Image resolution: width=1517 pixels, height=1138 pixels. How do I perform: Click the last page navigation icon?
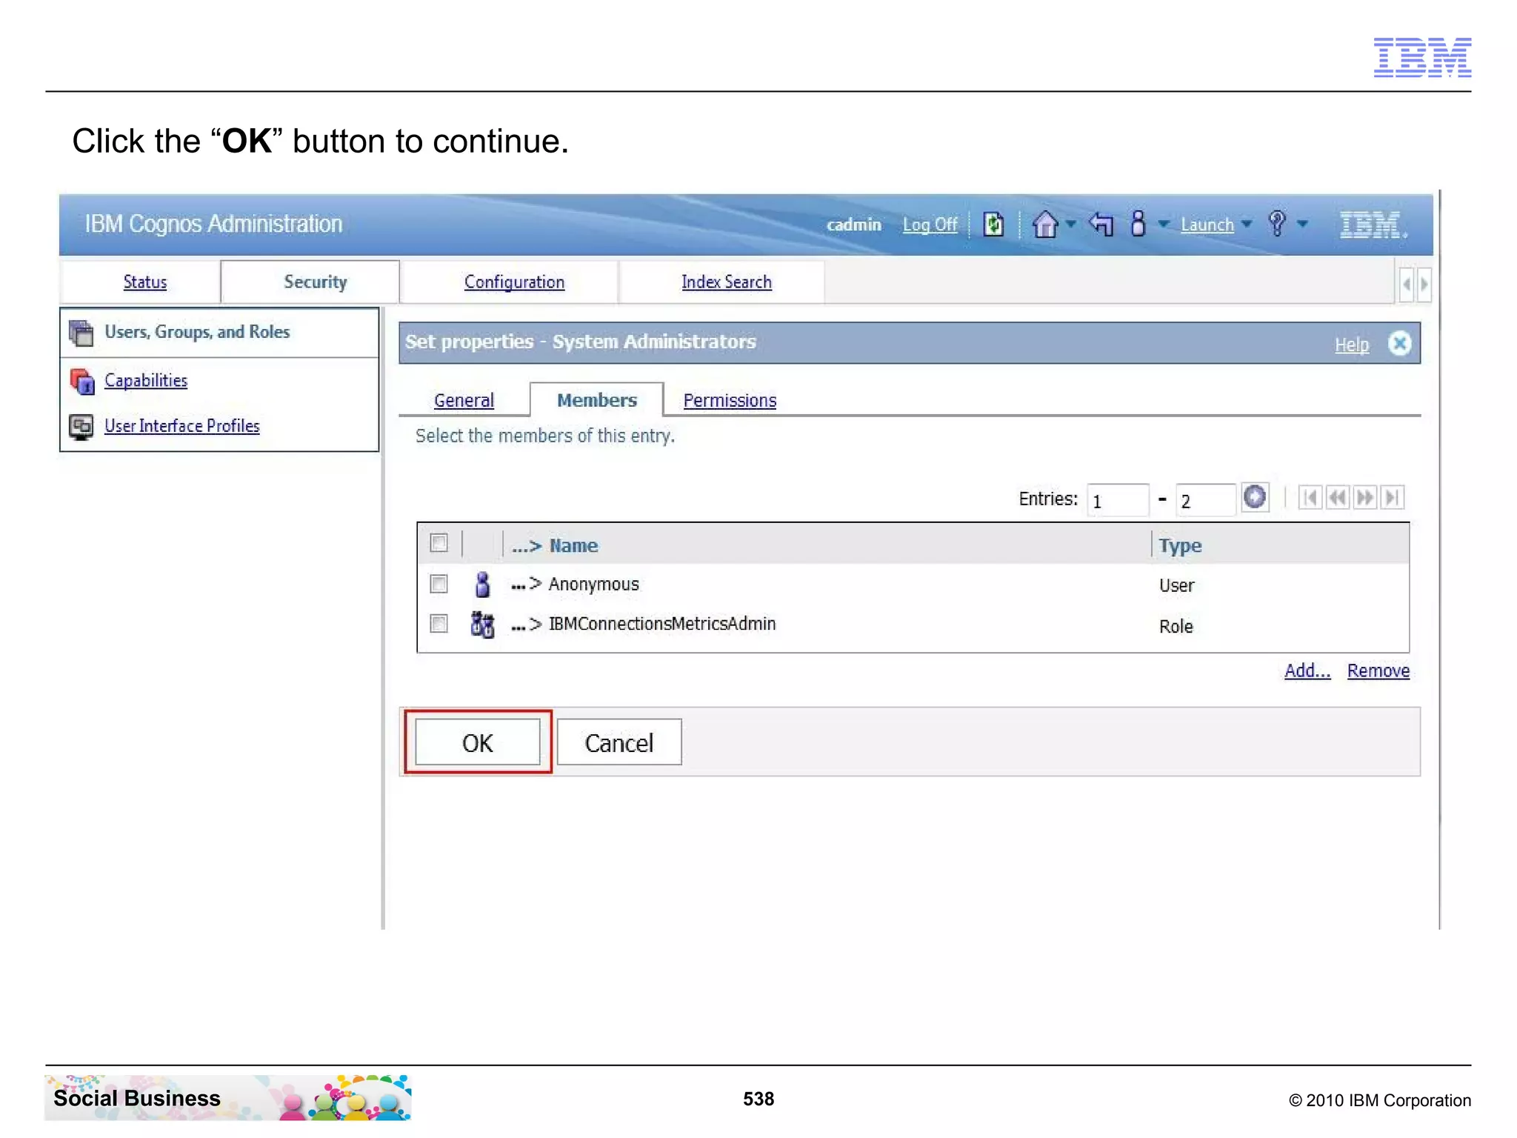pos(1393,497)
